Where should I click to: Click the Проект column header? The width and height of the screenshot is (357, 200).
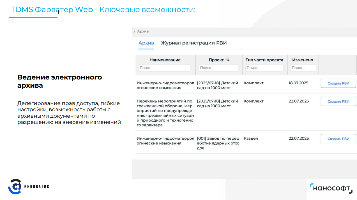pyautogui.click(x=216, y=60)
